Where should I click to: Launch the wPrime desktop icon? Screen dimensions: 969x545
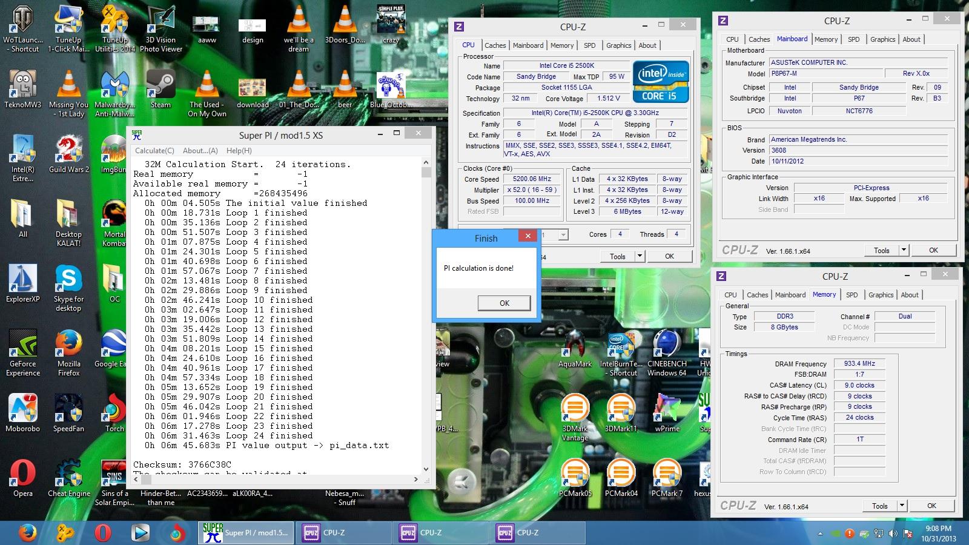[667, 413]
